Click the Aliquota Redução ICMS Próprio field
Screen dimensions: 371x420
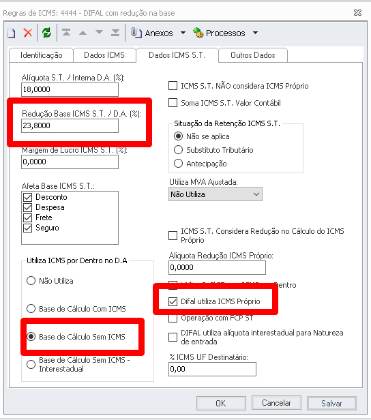[x=218, y=267]
